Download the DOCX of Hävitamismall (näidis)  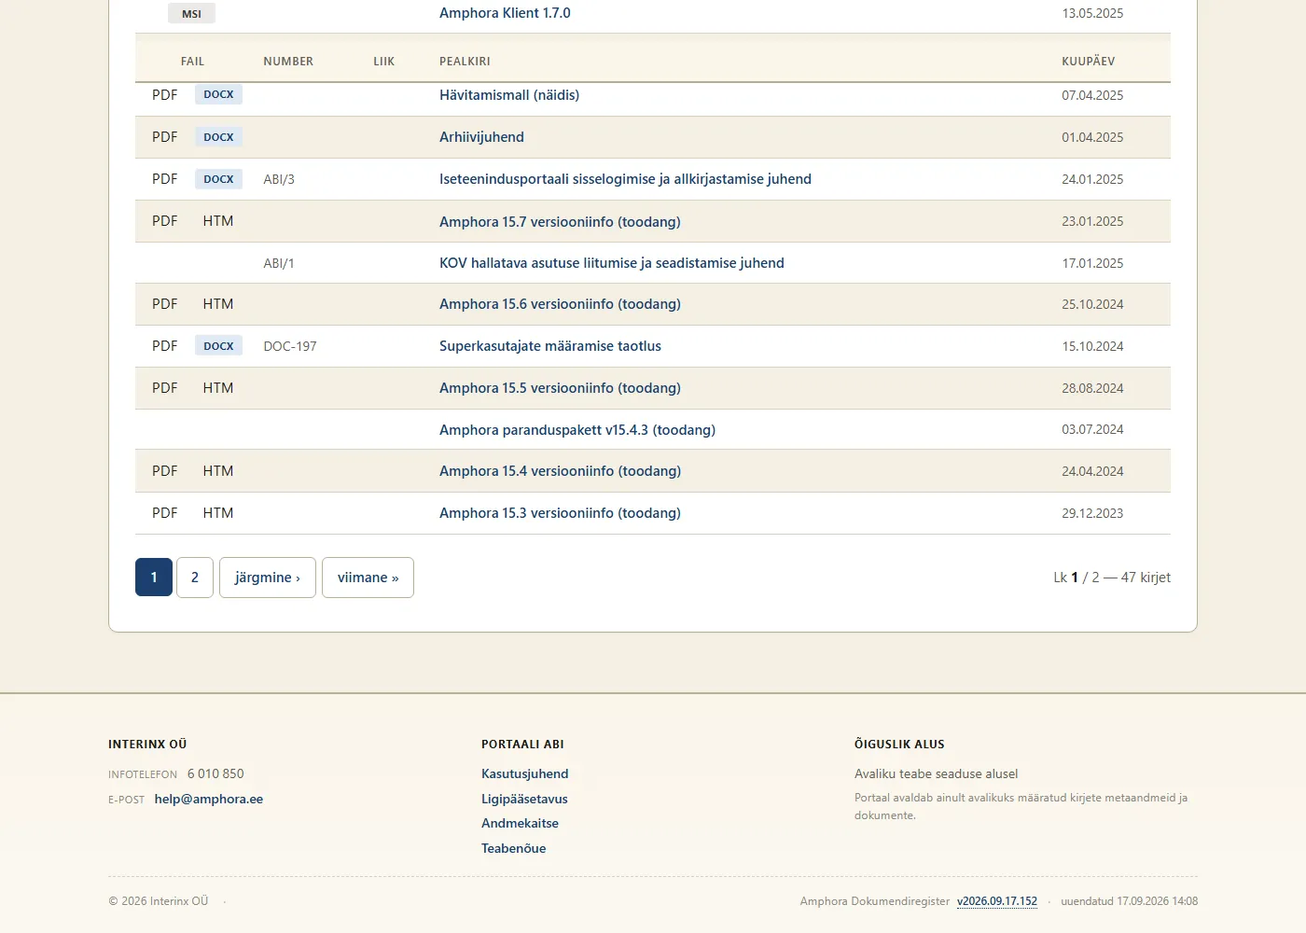tap(218, 94)
